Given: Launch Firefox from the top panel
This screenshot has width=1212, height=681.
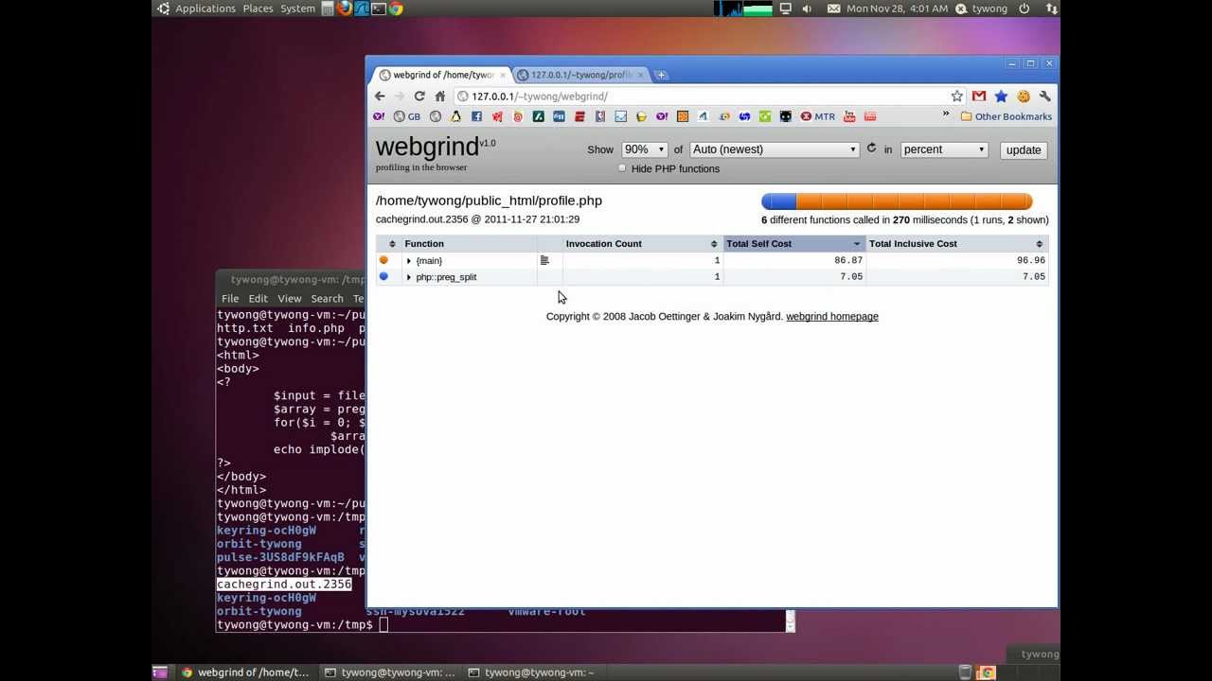Looking at the screenshot, I should click(345, 9).
